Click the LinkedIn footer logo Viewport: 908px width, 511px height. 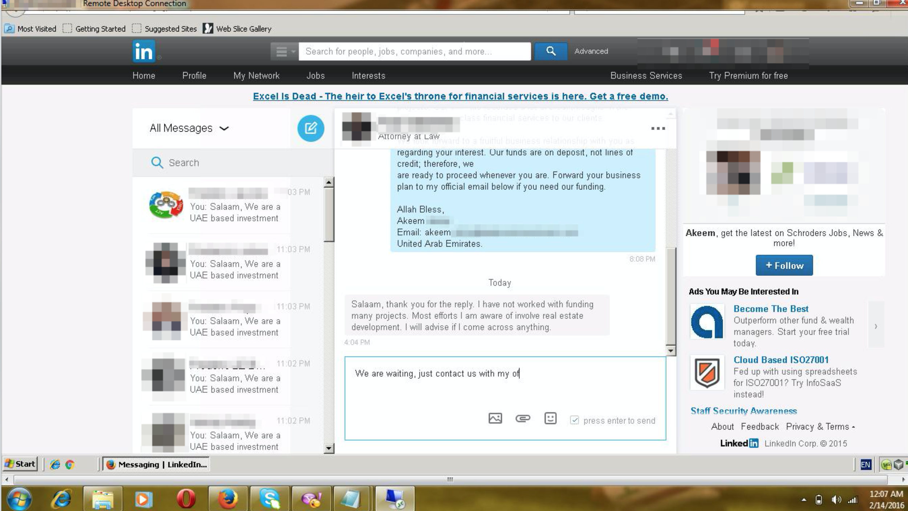[x=739, y=443]
